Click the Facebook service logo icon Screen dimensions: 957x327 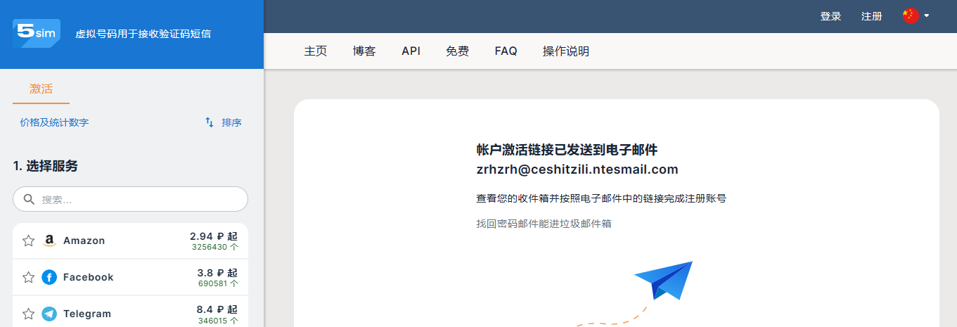pos(49,278)
